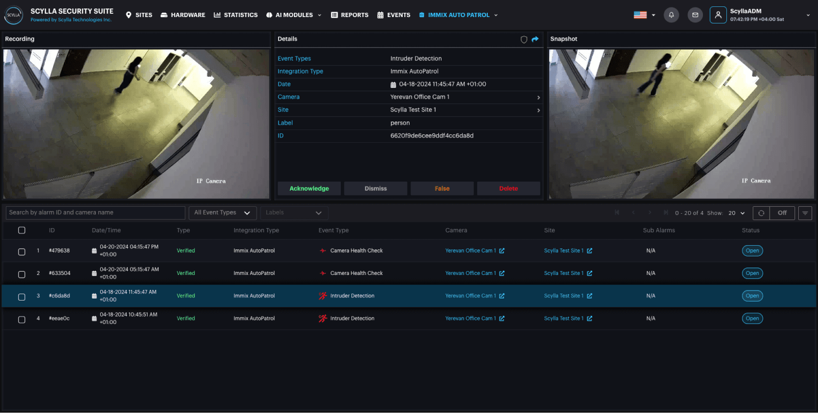818x413 pixels.
Task: Check the box for row #633504
Action: [22, 274]
